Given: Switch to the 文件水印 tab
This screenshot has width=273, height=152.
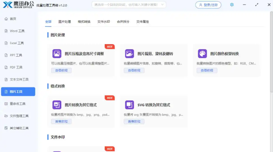Looking at the screenshot, I should 104,22.
